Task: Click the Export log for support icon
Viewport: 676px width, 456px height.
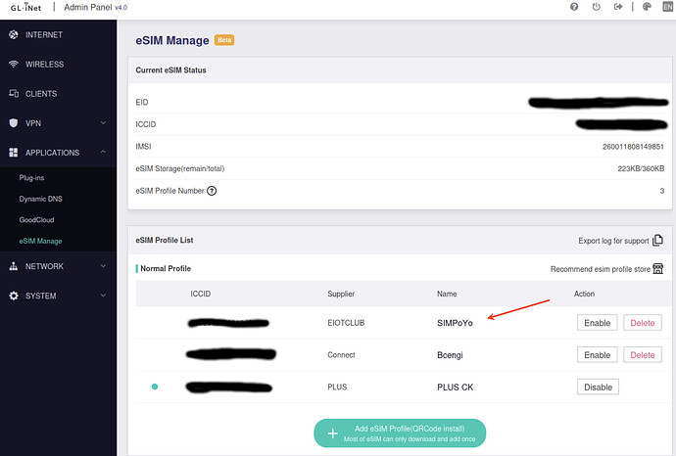Action: 658,240
